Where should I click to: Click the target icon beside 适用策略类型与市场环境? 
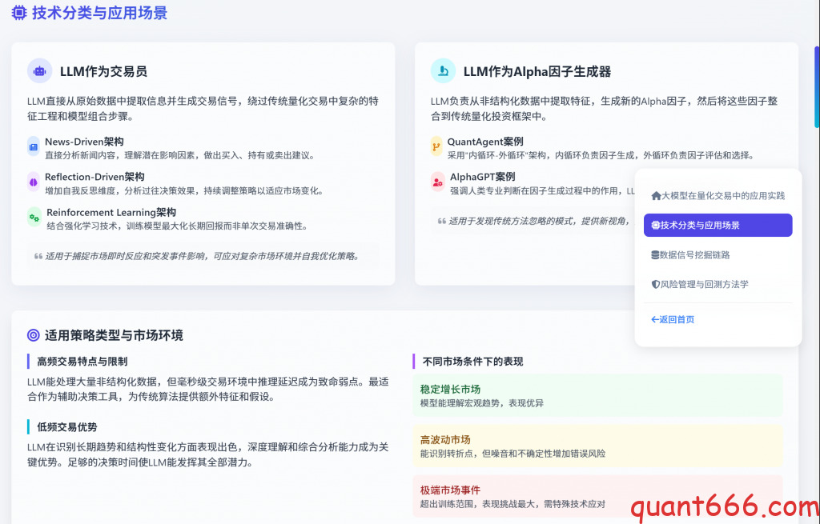pyautogui.click(x=34, y=335)
